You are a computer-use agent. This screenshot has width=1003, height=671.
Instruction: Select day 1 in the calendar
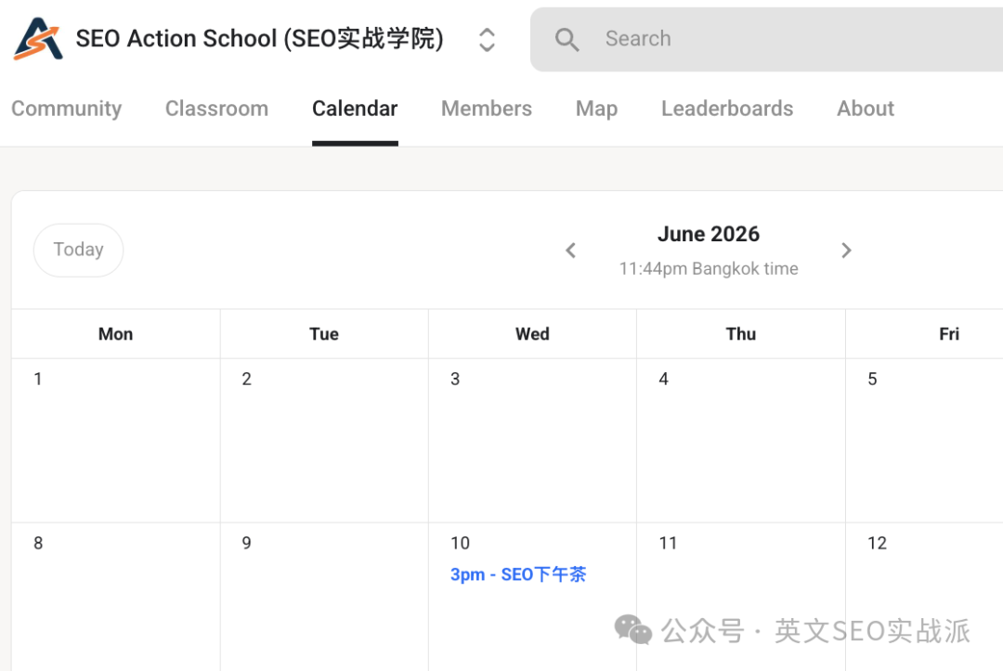38,379
